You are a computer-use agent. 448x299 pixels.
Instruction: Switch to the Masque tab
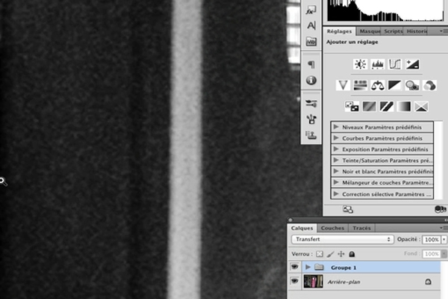click(x=370, y=31)
